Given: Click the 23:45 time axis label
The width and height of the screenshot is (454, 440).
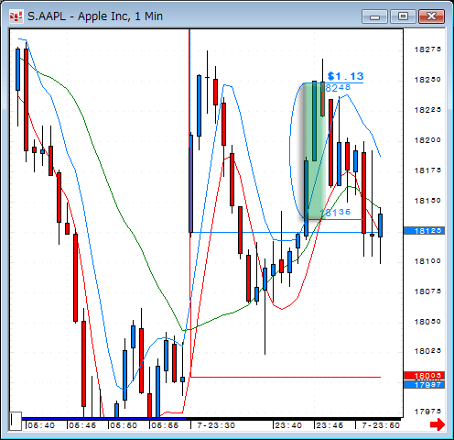Looking at the screenshot, I should [x=330, y=425].
